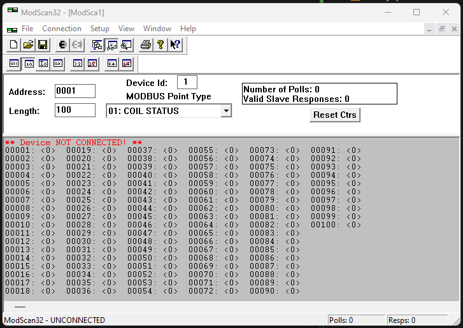The width and height of the screenshot is (463, 328).
Task: Activate context help arrow-question icon
Action: [x=175, y=45]
